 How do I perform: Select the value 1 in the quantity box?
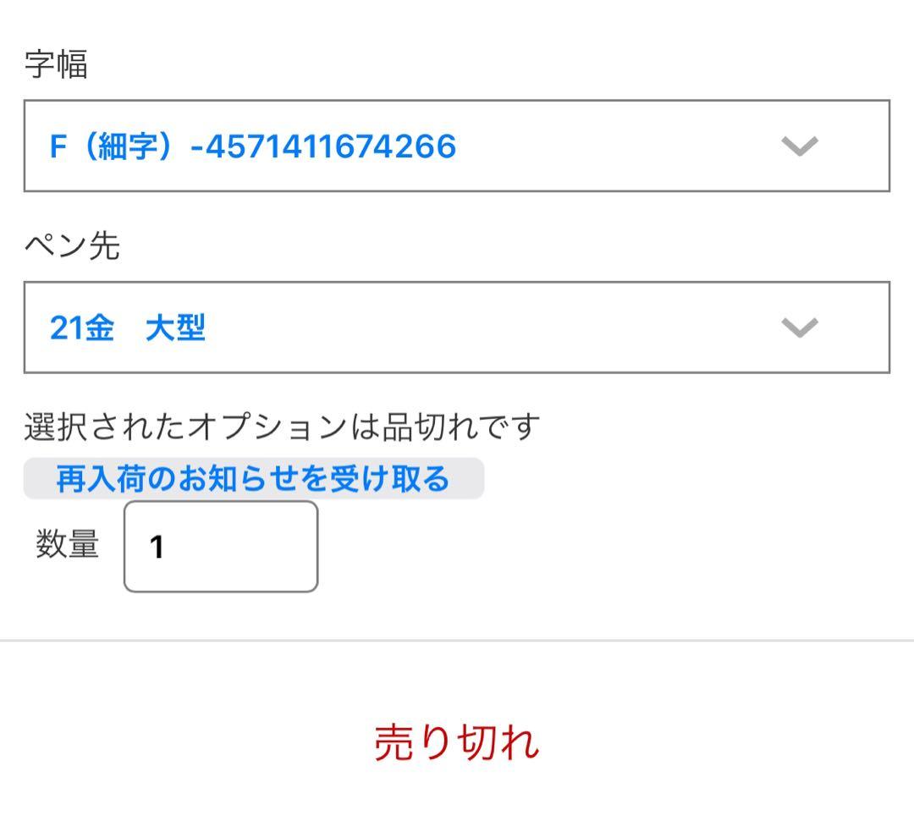tap(157, 548)
